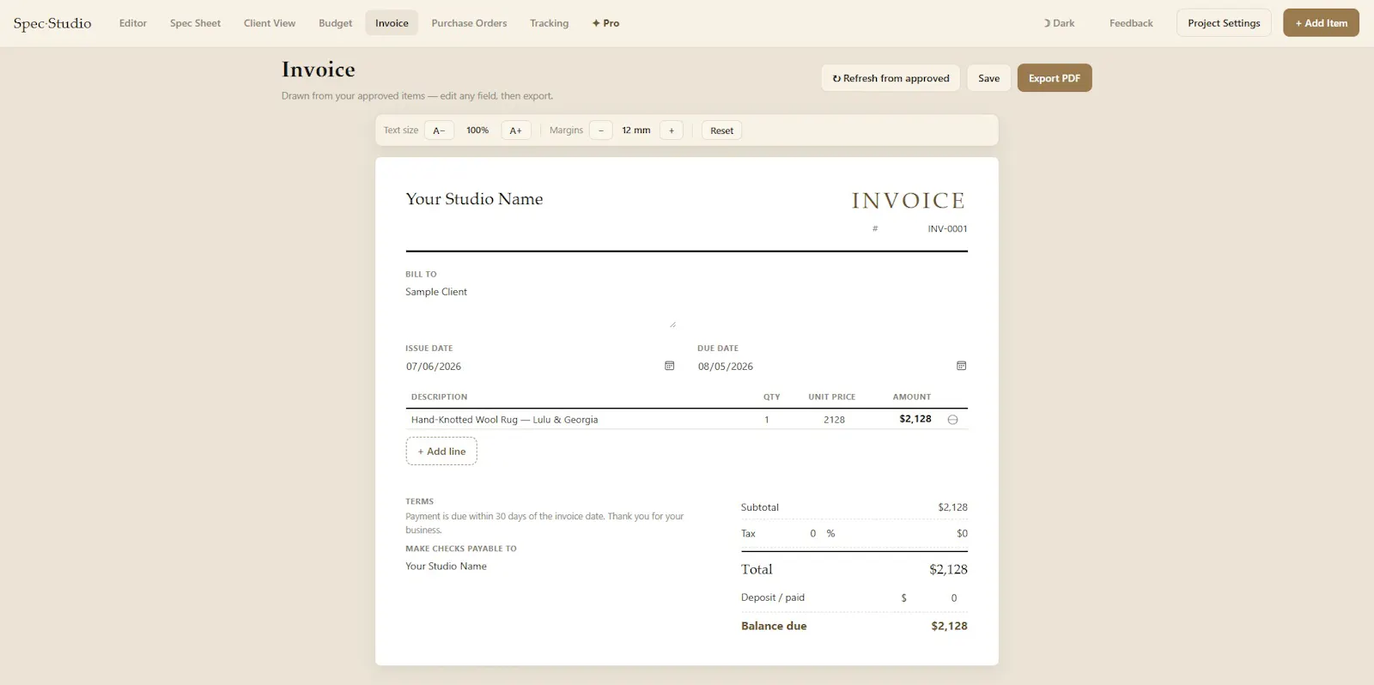Increase margins with plus button
This screenshot has height=685, width=1374.
point(672,130)
